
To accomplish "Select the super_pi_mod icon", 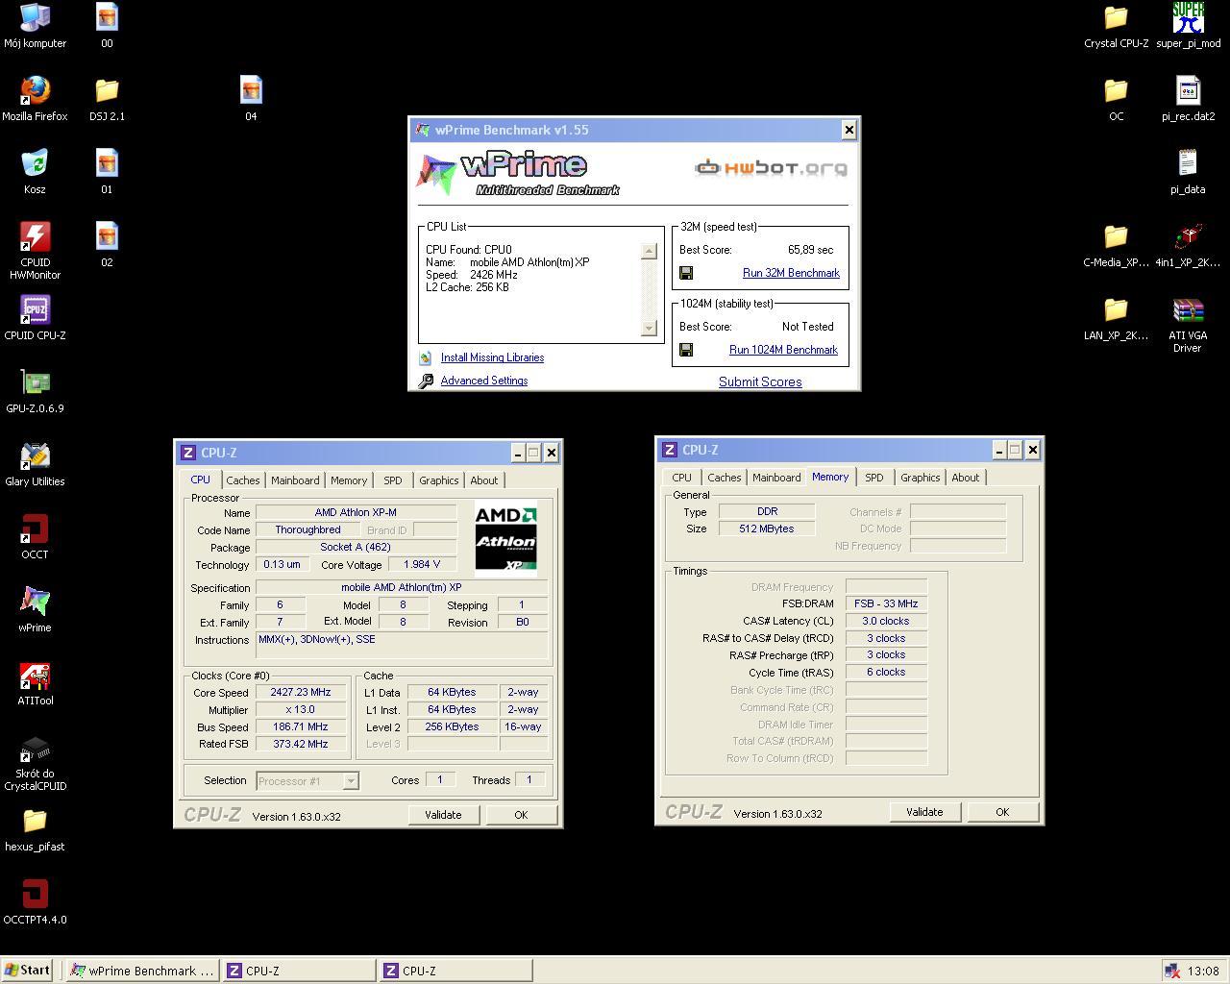I will tap(1188, 25).
